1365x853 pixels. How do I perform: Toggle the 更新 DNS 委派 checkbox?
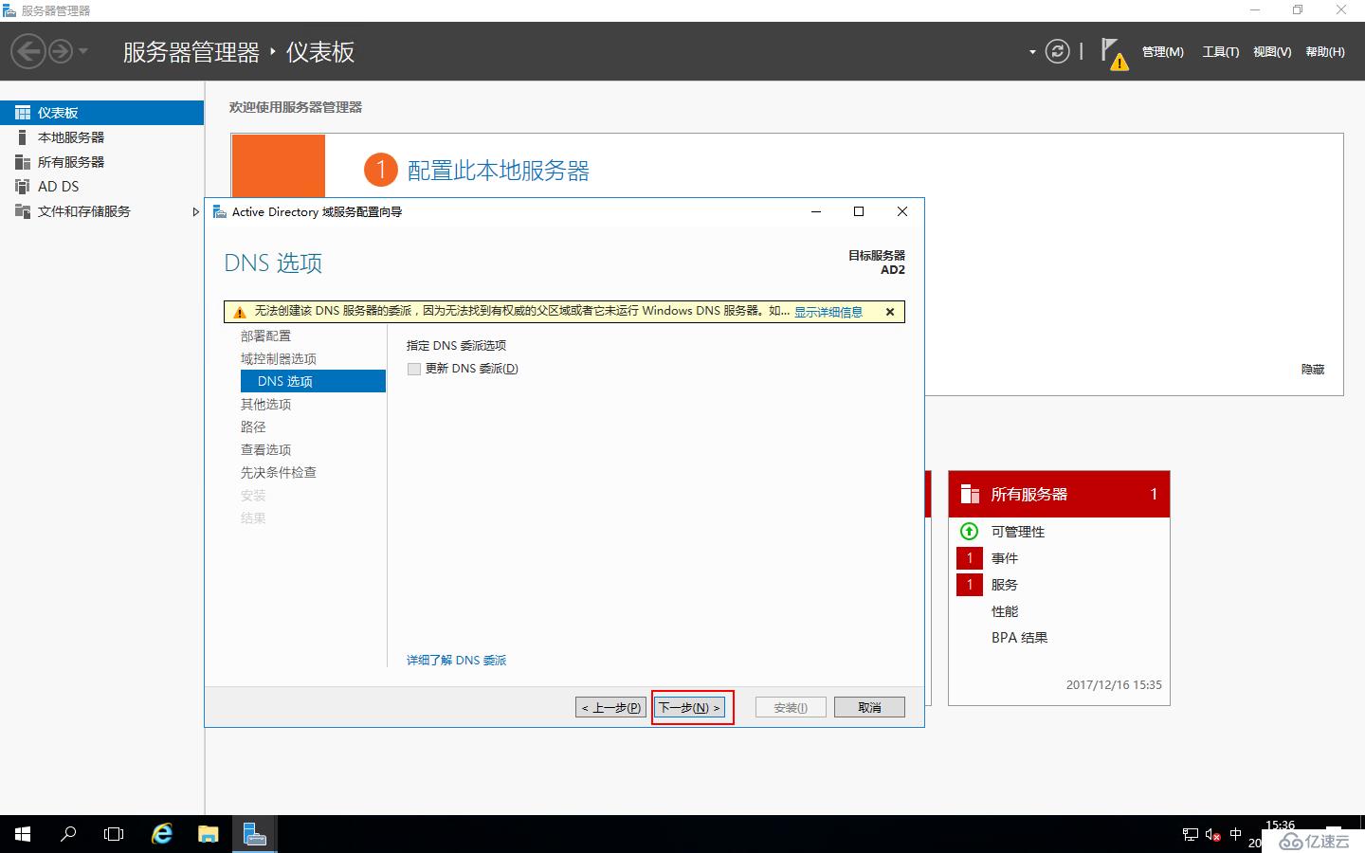pyautogui.click(x=414, y=369)
